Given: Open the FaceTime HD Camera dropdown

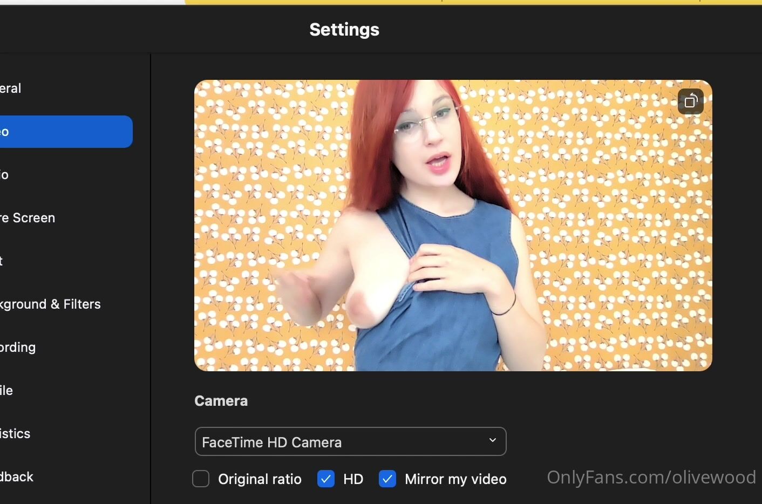Looking at the screenshot, I should (350, 441).
